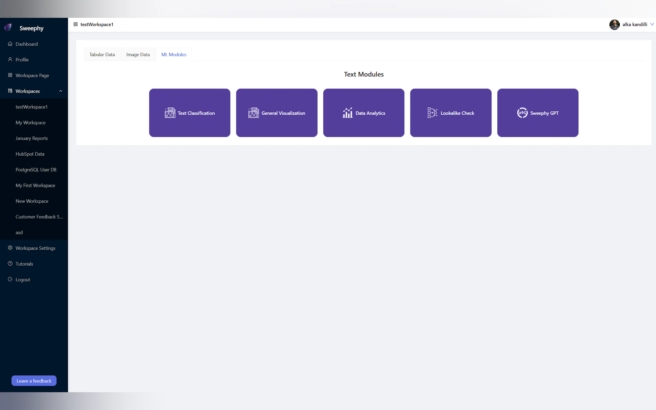Click the Leave a feedback button

click(x=34, y=381)
